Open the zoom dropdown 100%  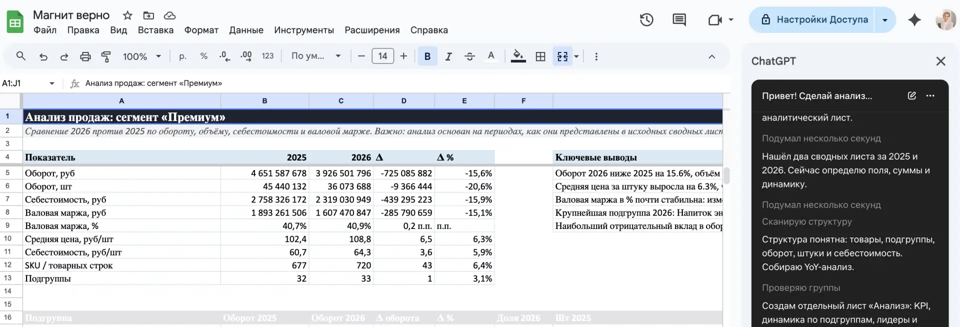142,56
